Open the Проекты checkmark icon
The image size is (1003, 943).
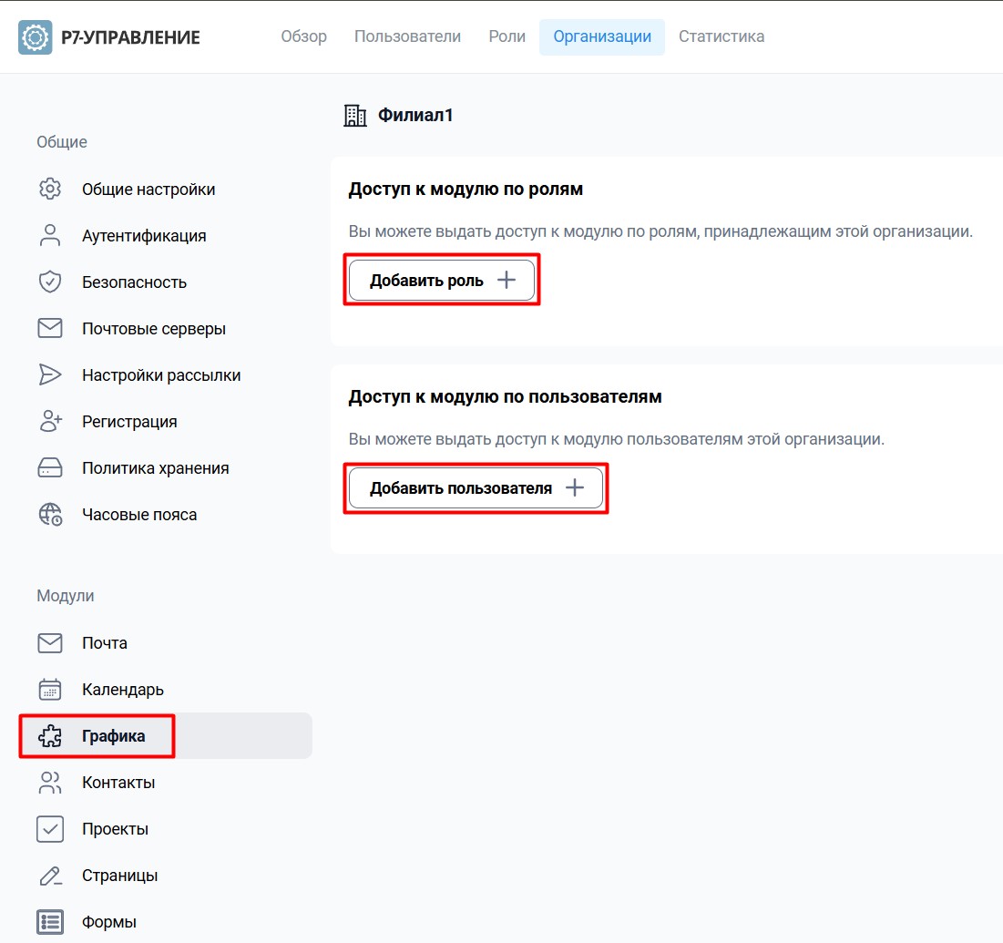coord(50,829)
